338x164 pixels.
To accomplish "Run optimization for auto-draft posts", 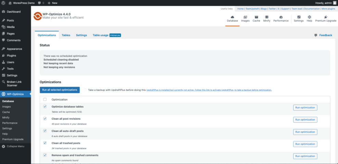I will point(305,132).
